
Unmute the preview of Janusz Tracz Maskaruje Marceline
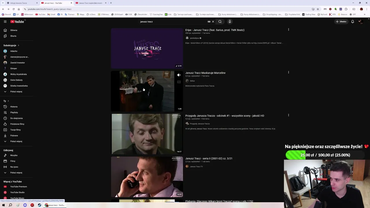(x=179, y=75)
